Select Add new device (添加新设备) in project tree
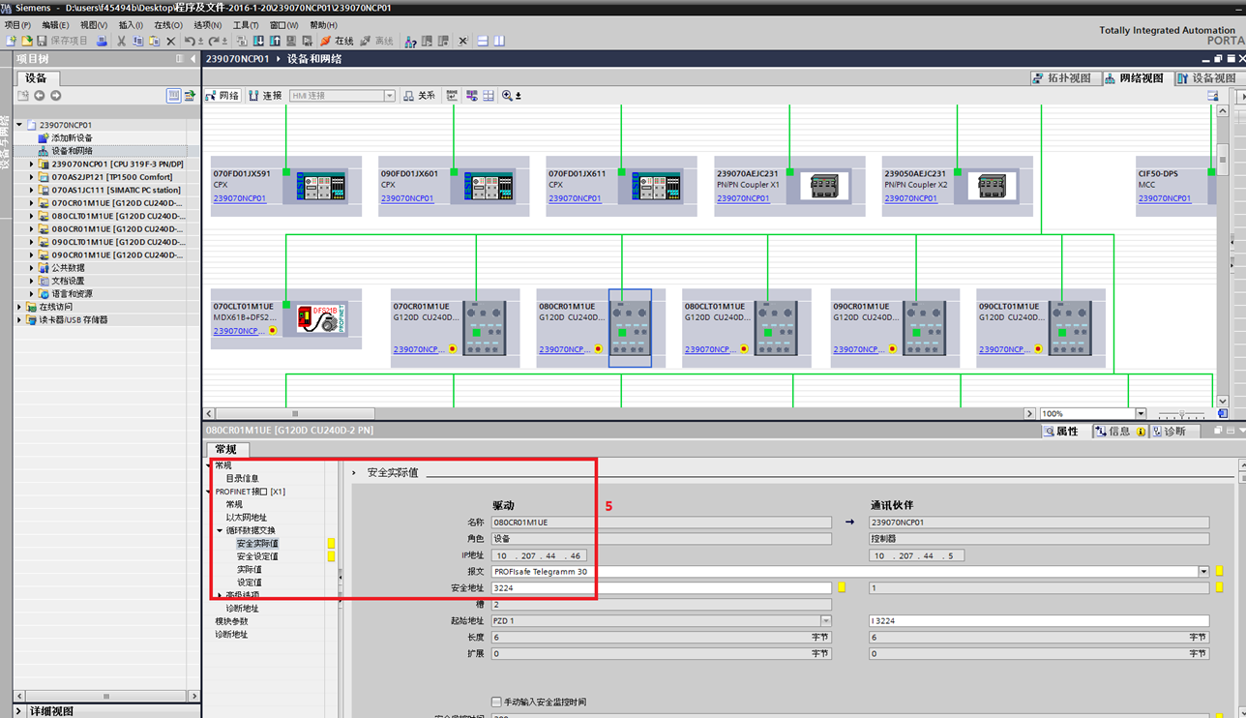Viewport: 1246px width, 718px height. (72, 138)
